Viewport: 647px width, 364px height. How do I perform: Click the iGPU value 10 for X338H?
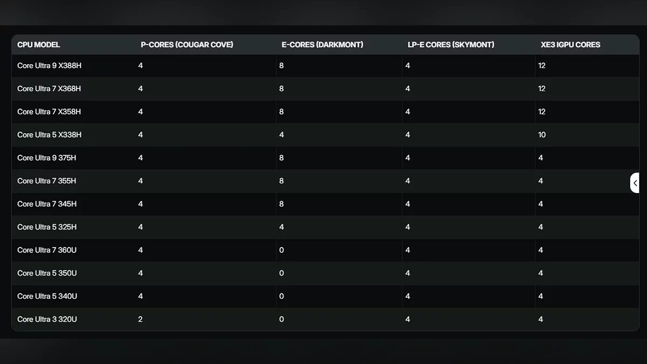[542, 135]
